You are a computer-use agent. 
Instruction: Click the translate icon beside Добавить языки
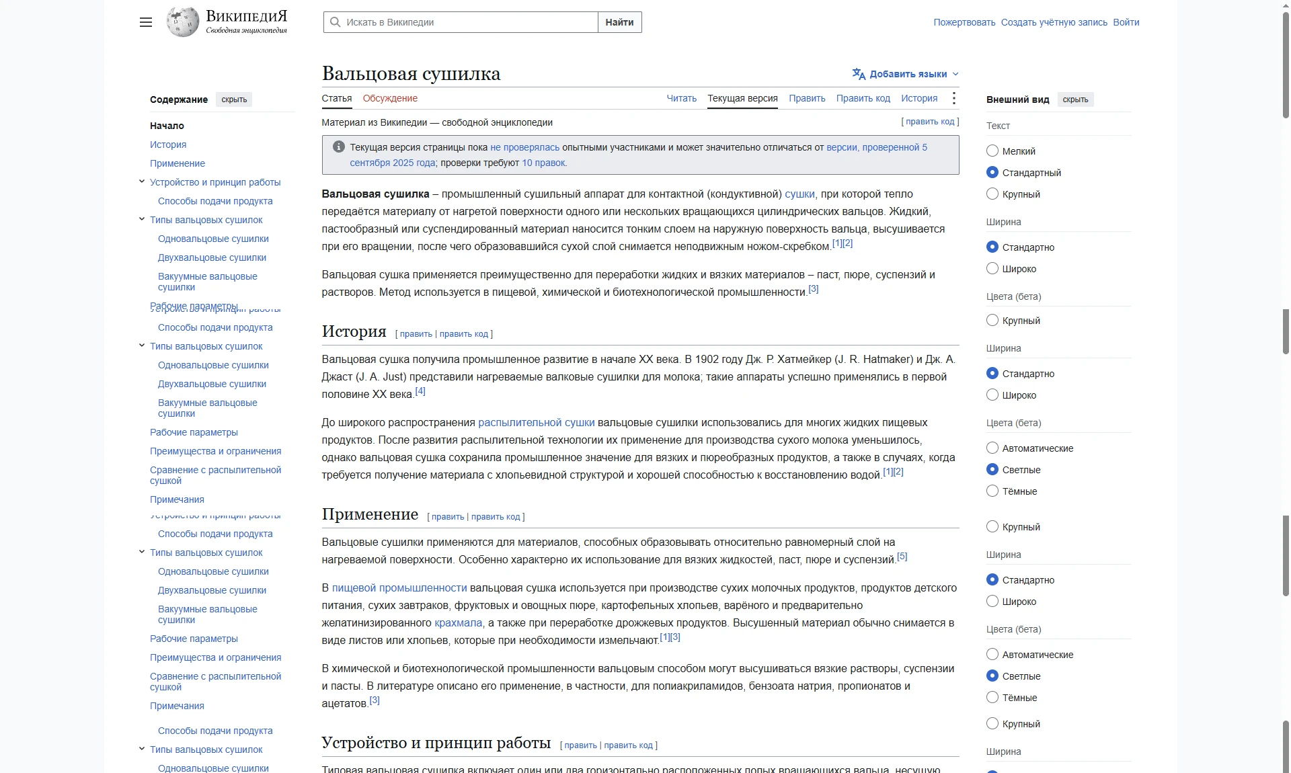(x=859, y=74)
